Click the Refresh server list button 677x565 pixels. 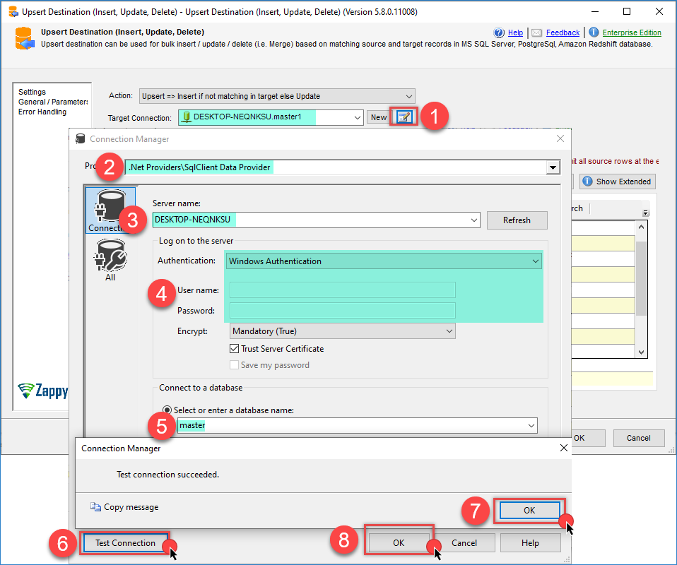(517, 220)
